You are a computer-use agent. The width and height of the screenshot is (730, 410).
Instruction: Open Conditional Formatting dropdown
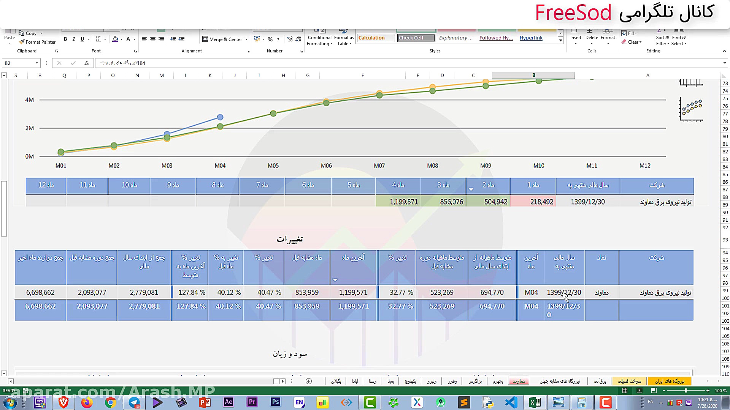pyautogui.click(x=319, y=40)
